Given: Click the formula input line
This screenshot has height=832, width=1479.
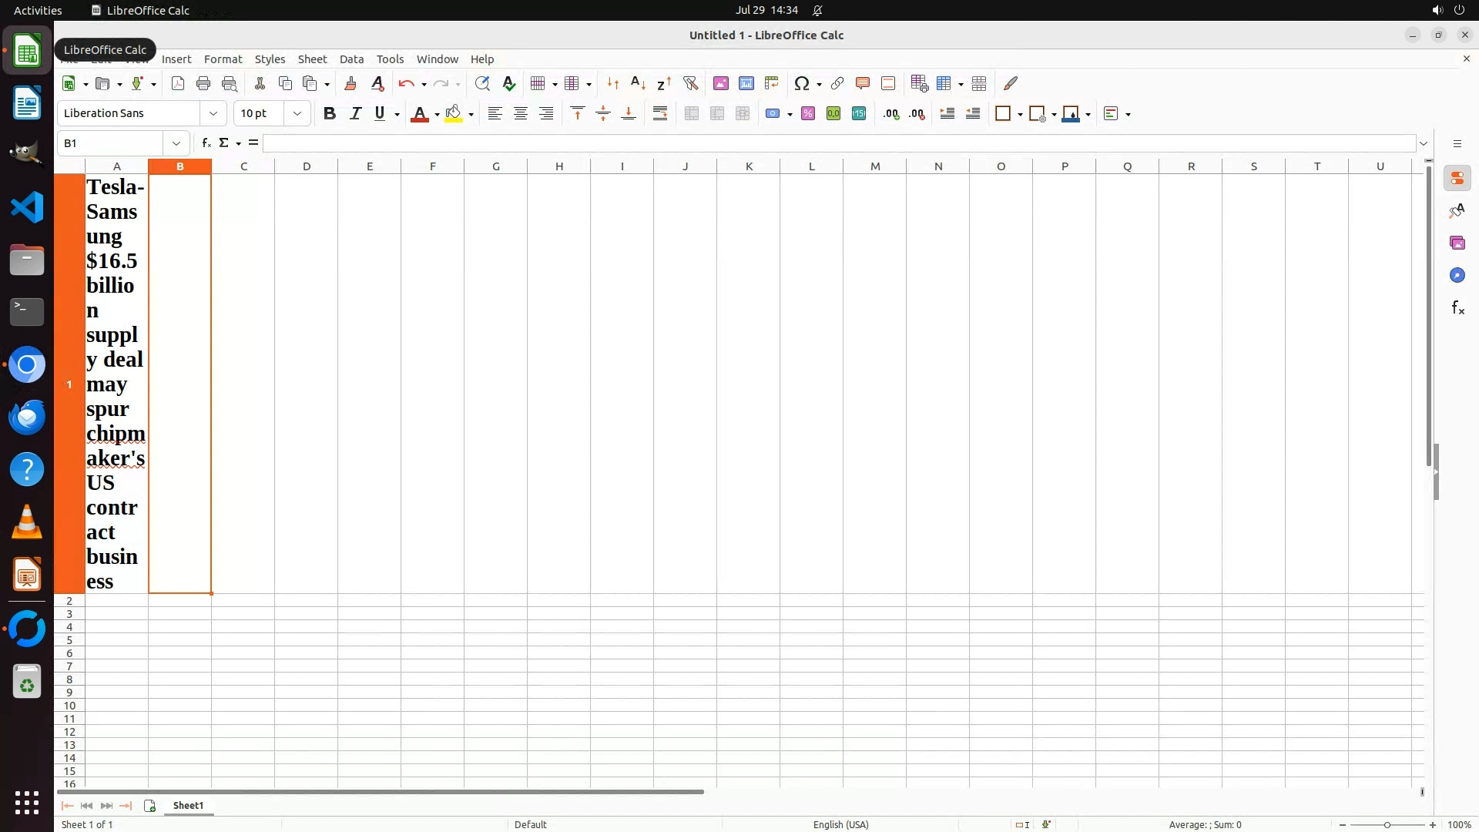Looking at the screenshot, I should pos(838,143).
